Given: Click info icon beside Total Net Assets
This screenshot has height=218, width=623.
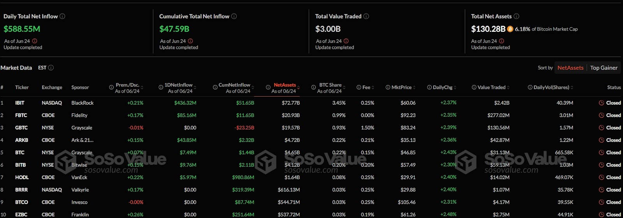Looking at the screenshot, I should [516, 16].
